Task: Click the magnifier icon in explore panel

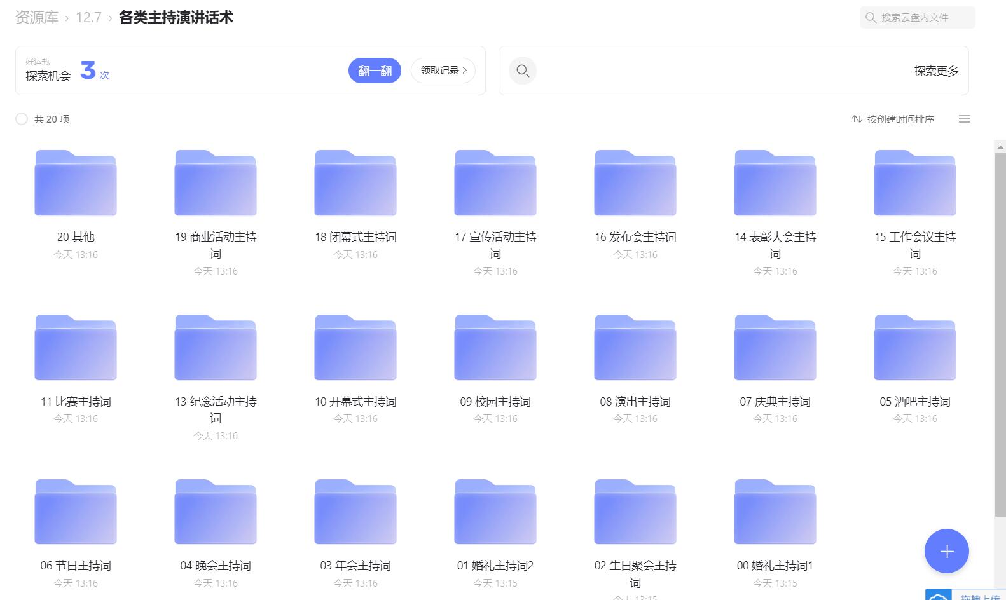Action: pyautogui.click(x=523, y=71)
